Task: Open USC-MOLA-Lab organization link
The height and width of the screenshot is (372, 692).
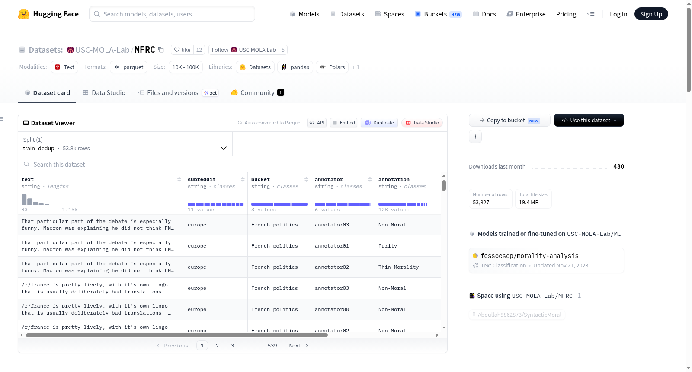Action: point(102,50)
